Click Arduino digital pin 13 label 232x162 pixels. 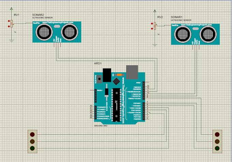[x=148, y=86]
